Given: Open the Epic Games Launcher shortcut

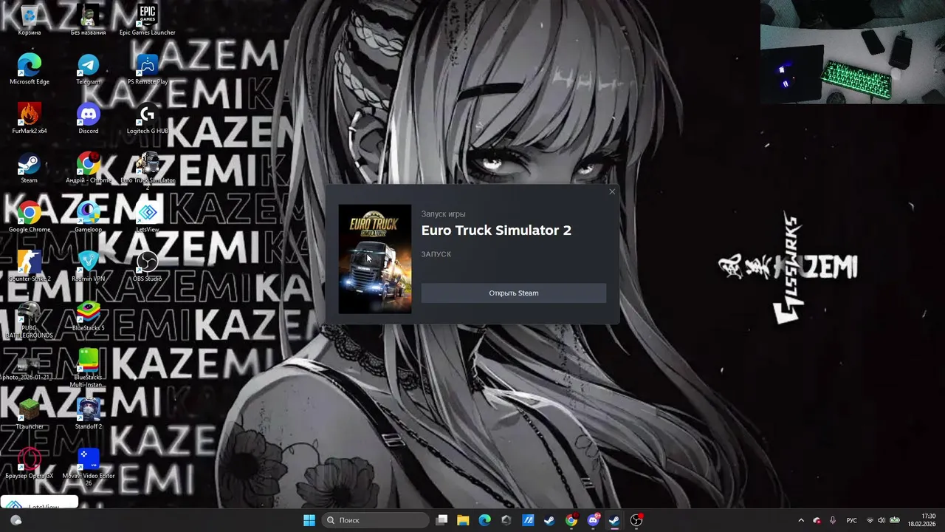Looking at the screenshot, I should point(148,20).
